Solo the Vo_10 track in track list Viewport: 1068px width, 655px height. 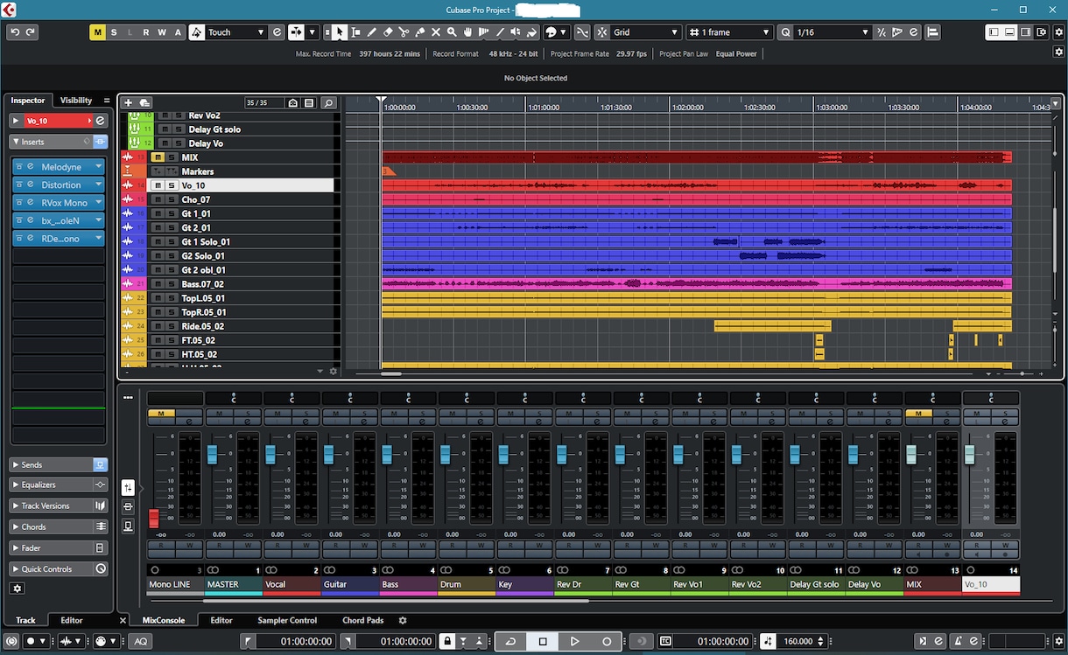pyautogui.click(x=172, y=185)
